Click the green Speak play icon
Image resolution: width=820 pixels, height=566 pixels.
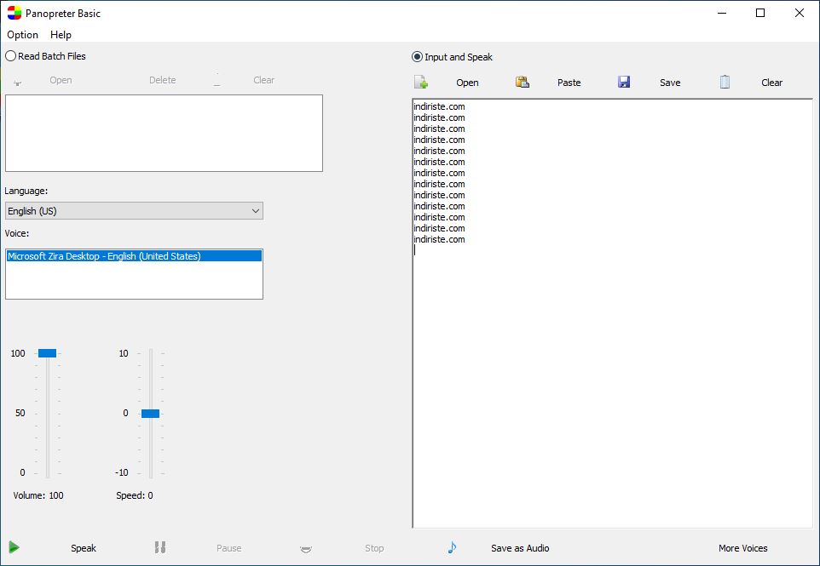pyautogui.click(x=14, y=547)
